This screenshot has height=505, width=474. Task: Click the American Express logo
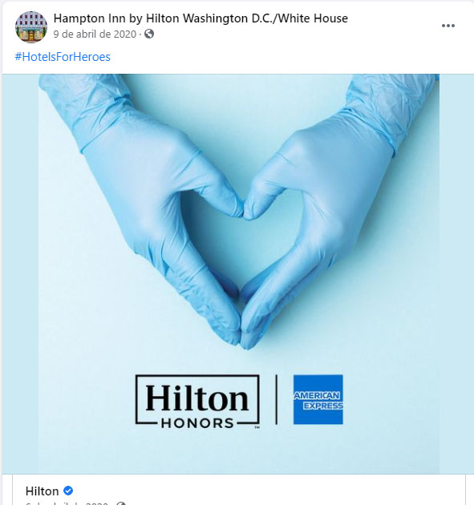[318, 399]
